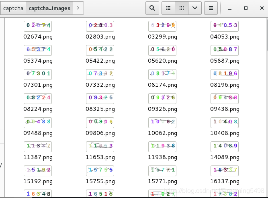Select the 09806.png thumbnail
The height and width of the screenshot is (198, 268).
100,122
